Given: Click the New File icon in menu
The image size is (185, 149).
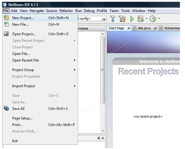Looking at the screenshot, I should pyautogui.click(x=6, y=24).
